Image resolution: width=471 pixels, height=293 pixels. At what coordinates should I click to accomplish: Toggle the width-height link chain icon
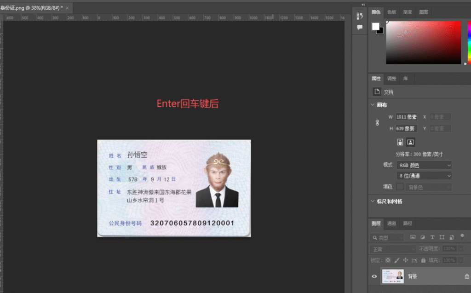(x=377, y=123)
